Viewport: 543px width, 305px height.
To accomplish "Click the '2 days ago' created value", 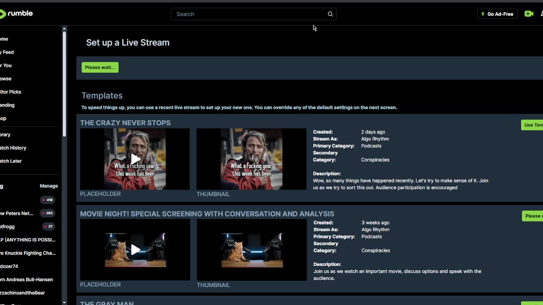I will (373, 132).
